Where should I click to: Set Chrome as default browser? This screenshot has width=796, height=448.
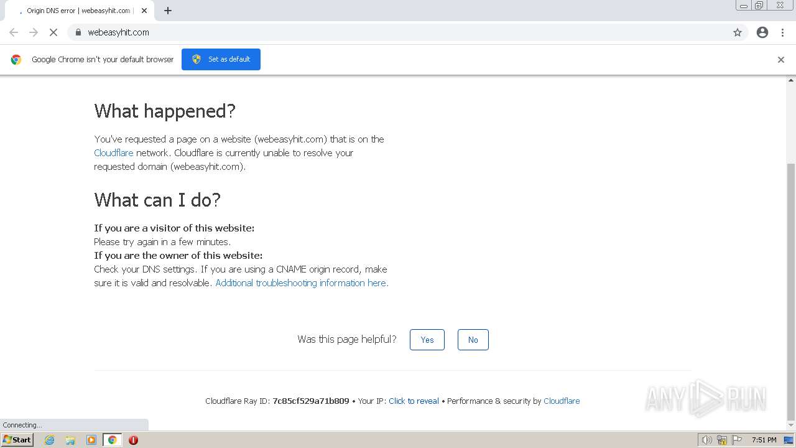(x=221, y=59)
